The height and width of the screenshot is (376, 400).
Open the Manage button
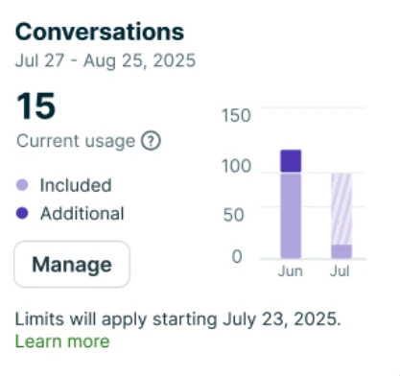pos(72,265)
